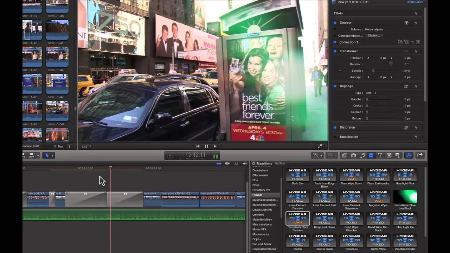Open the Titles browser (T icon)
450x253 pixels.
(380, 155)
